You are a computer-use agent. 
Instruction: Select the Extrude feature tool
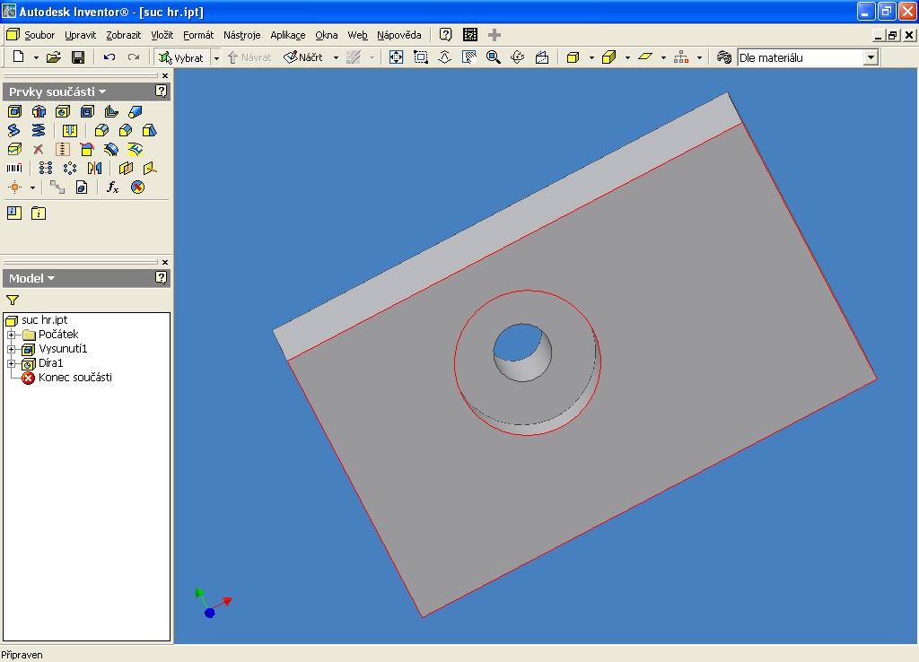tap(14, 112)
